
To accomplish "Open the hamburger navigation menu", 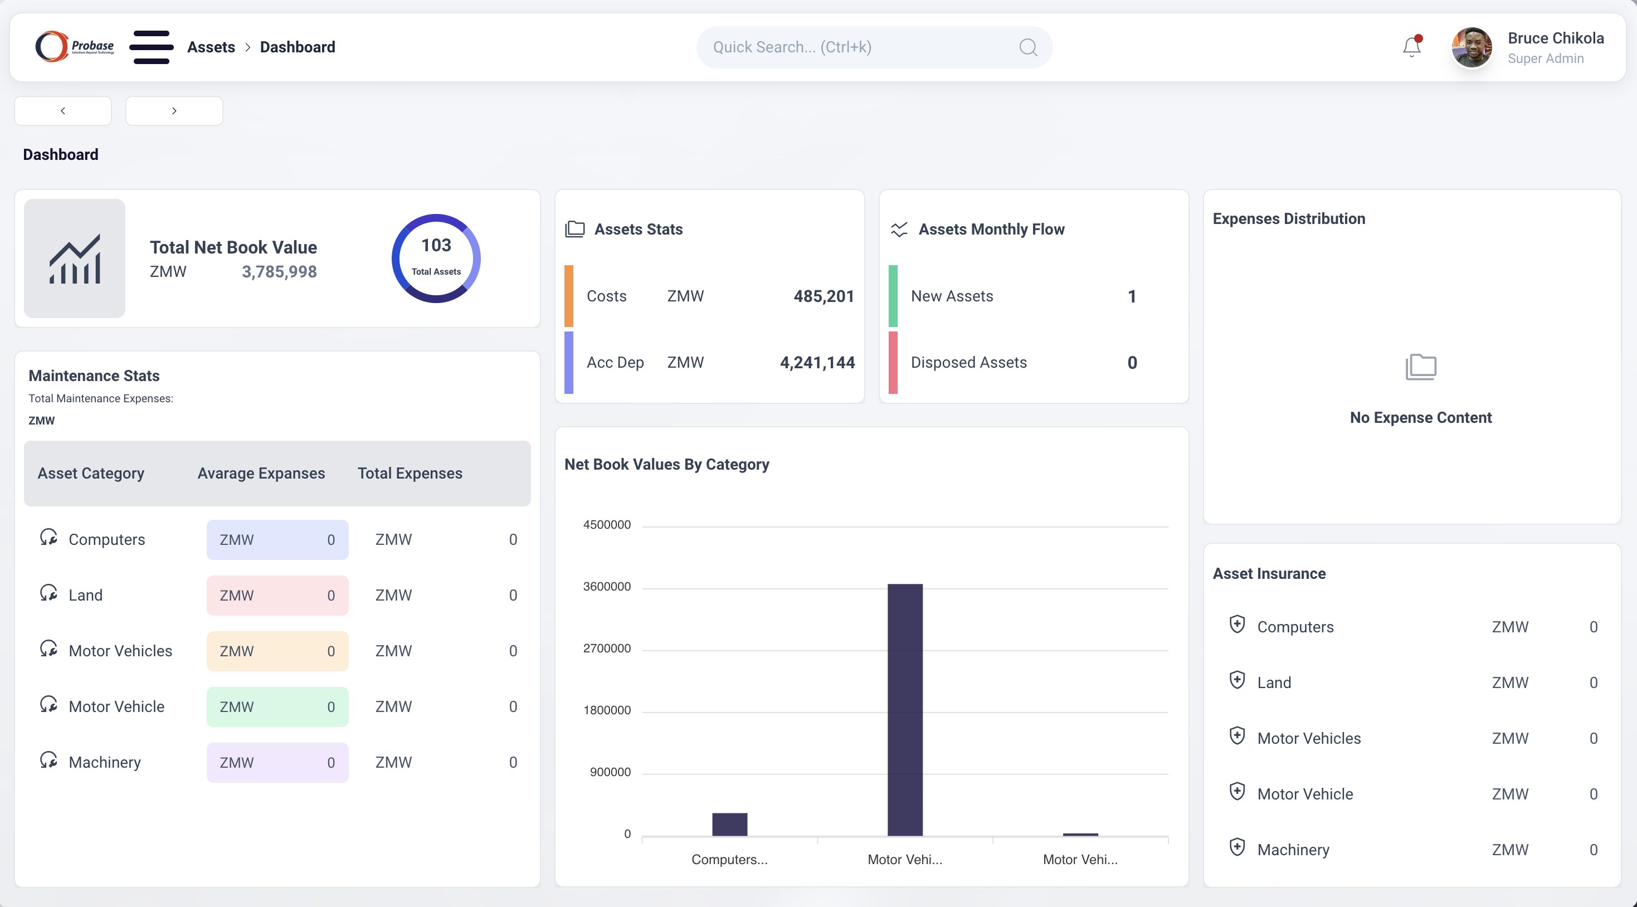I will pyautogui.click(x=151, y=47).
